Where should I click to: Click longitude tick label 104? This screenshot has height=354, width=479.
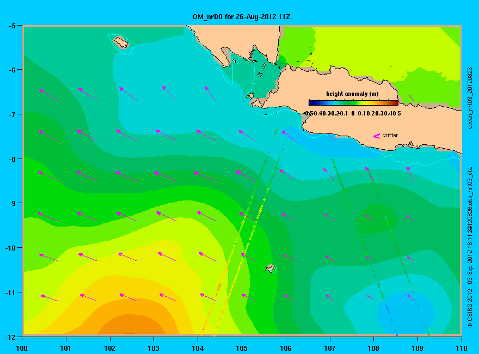coord(198,348)
